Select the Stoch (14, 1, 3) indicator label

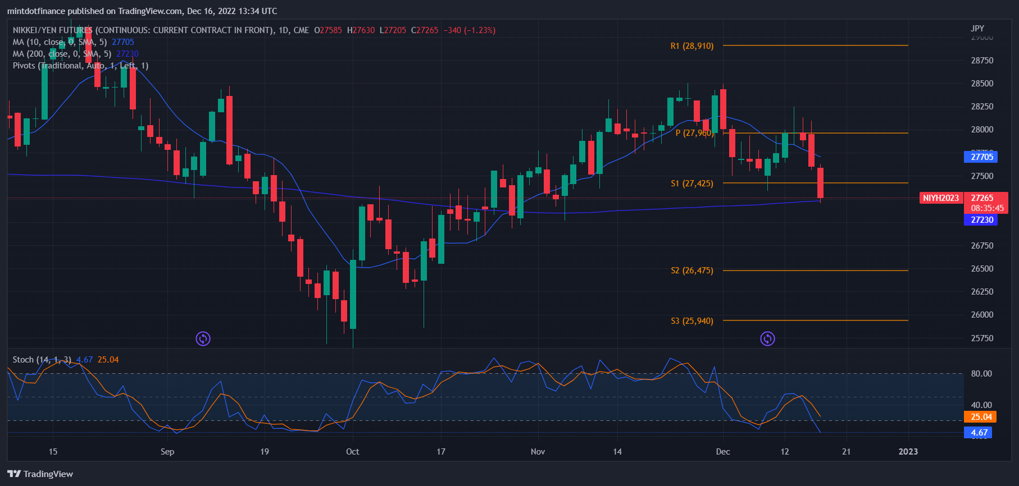point(42,360)
